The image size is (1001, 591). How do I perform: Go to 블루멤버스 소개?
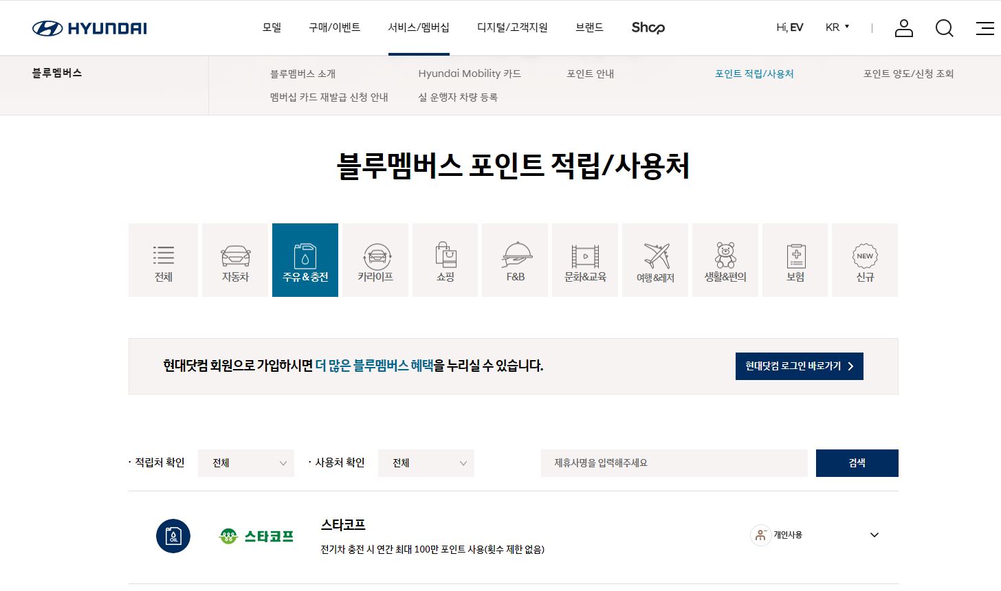[x=302, y=74]
